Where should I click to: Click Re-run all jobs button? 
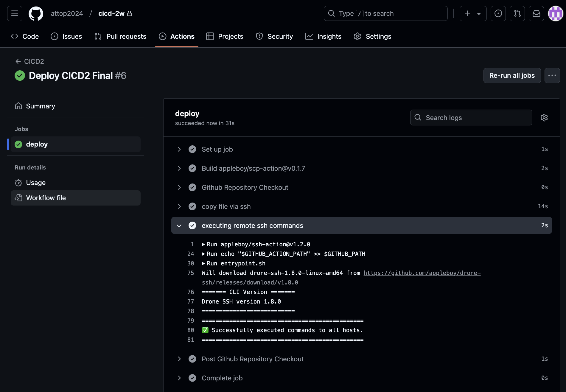pos(512,75)
